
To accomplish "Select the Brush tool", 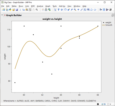I will pyautogui.click(x=68, y=10).
